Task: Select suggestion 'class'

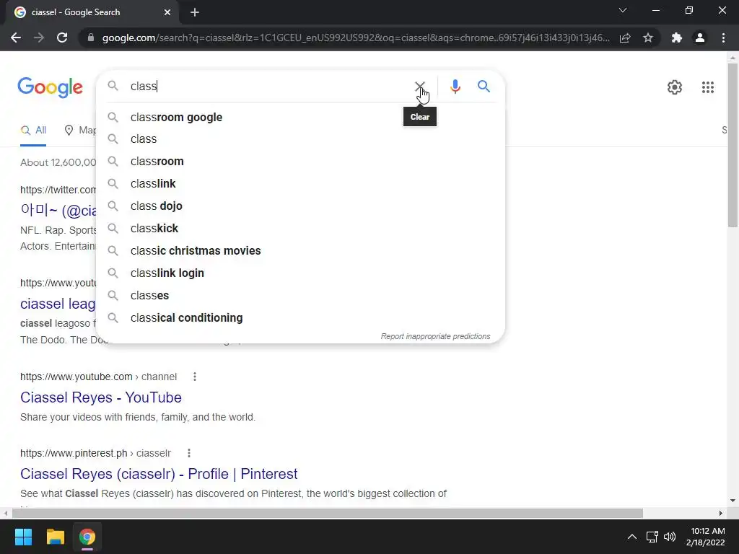Action: [x=300, y=139]
